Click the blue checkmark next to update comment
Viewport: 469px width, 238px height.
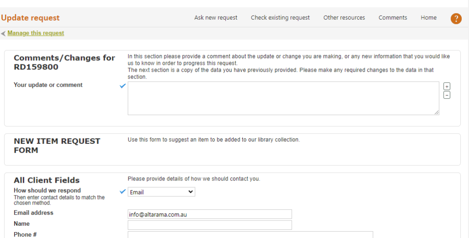point(123,86)
